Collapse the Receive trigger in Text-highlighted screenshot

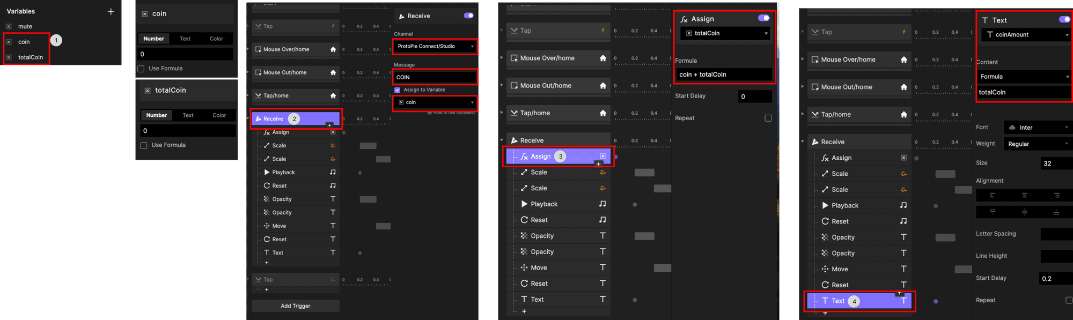[x=803, y=142]
